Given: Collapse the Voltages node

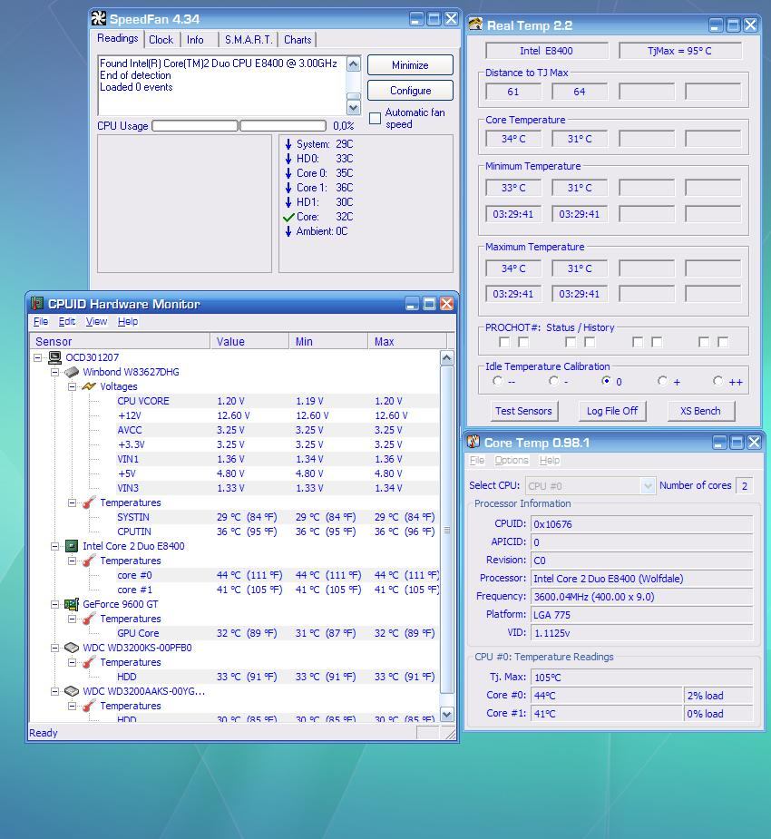Looking at the screenshot, I should tap(72, 385).
